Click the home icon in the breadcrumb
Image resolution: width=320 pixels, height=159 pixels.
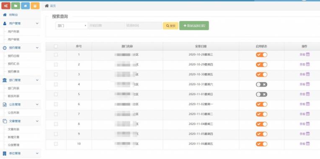coord(47,6)
